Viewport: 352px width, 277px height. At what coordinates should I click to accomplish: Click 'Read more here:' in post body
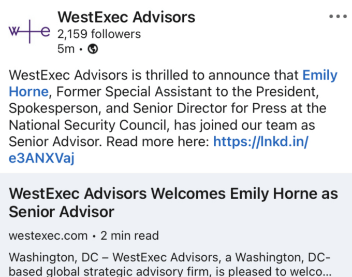[157, 142]
